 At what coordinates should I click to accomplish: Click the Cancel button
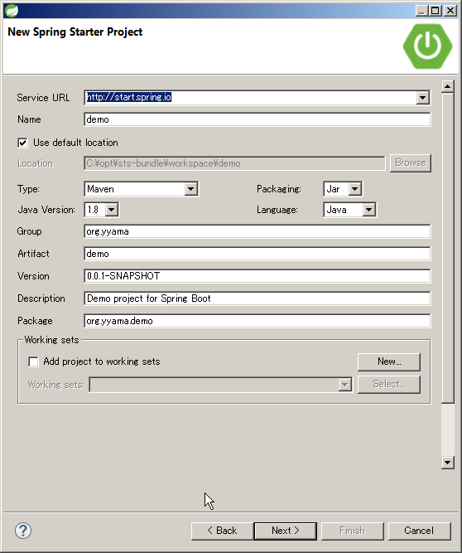click(419, 531)
